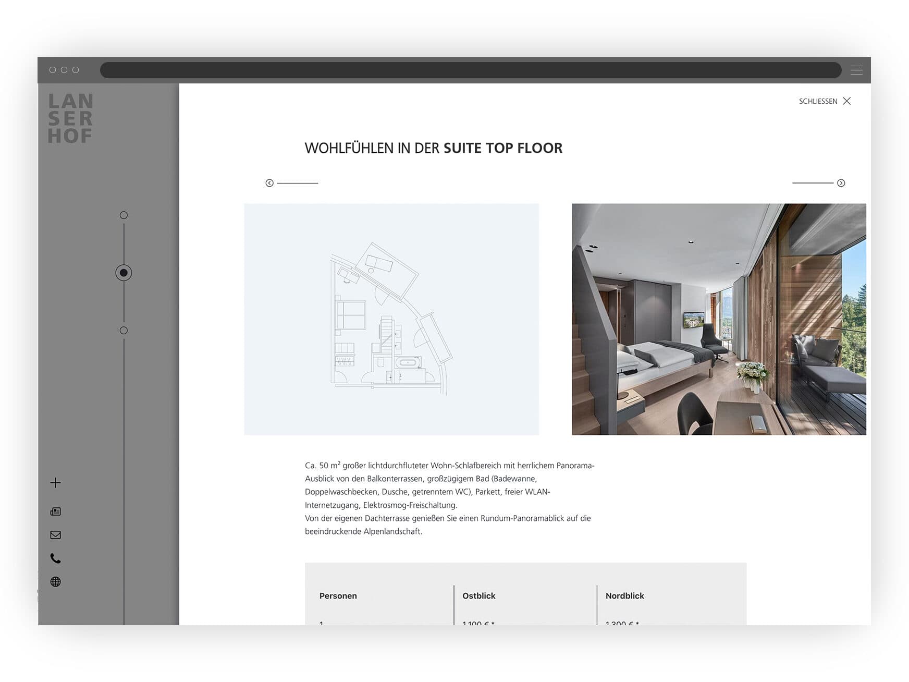Click the Nordblick column header

pyautogui.click(x=624, y=596)
